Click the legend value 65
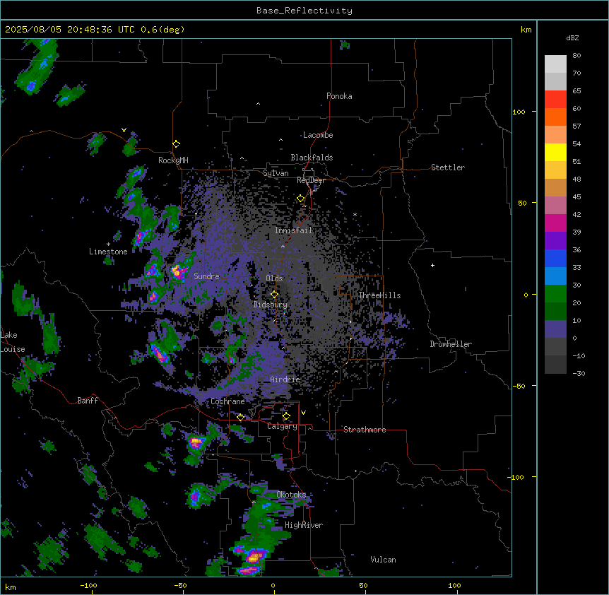Viewport: 609px width, 595px height. tap(577, 91)
